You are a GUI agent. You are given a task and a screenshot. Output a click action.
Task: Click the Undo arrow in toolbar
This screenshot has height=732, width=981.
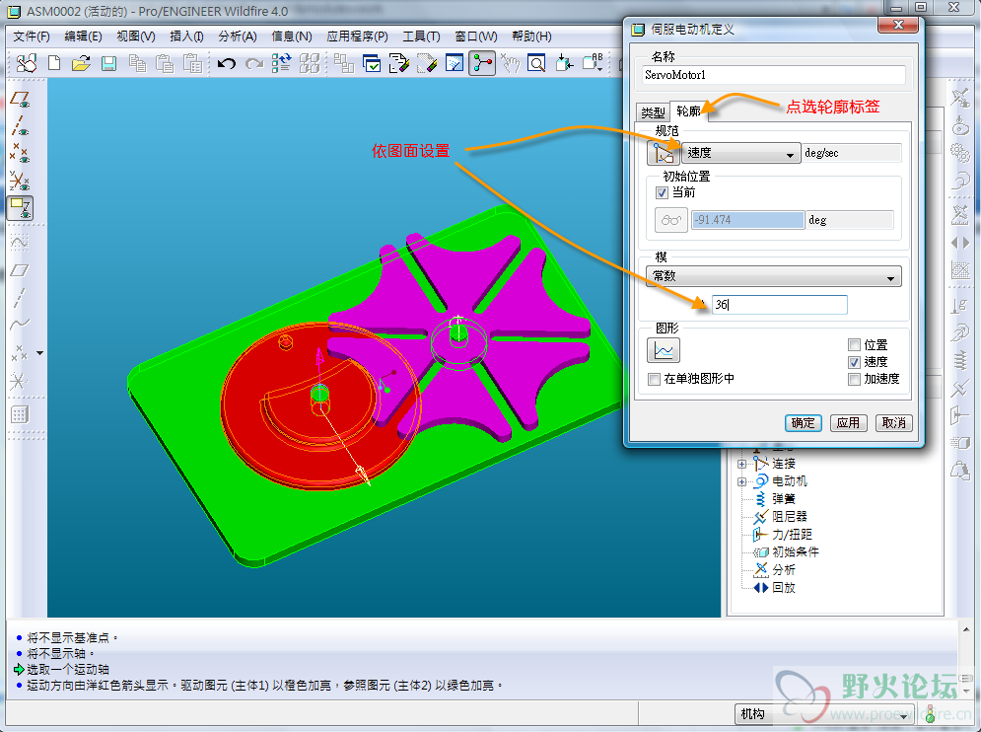(x=227, y=64)
